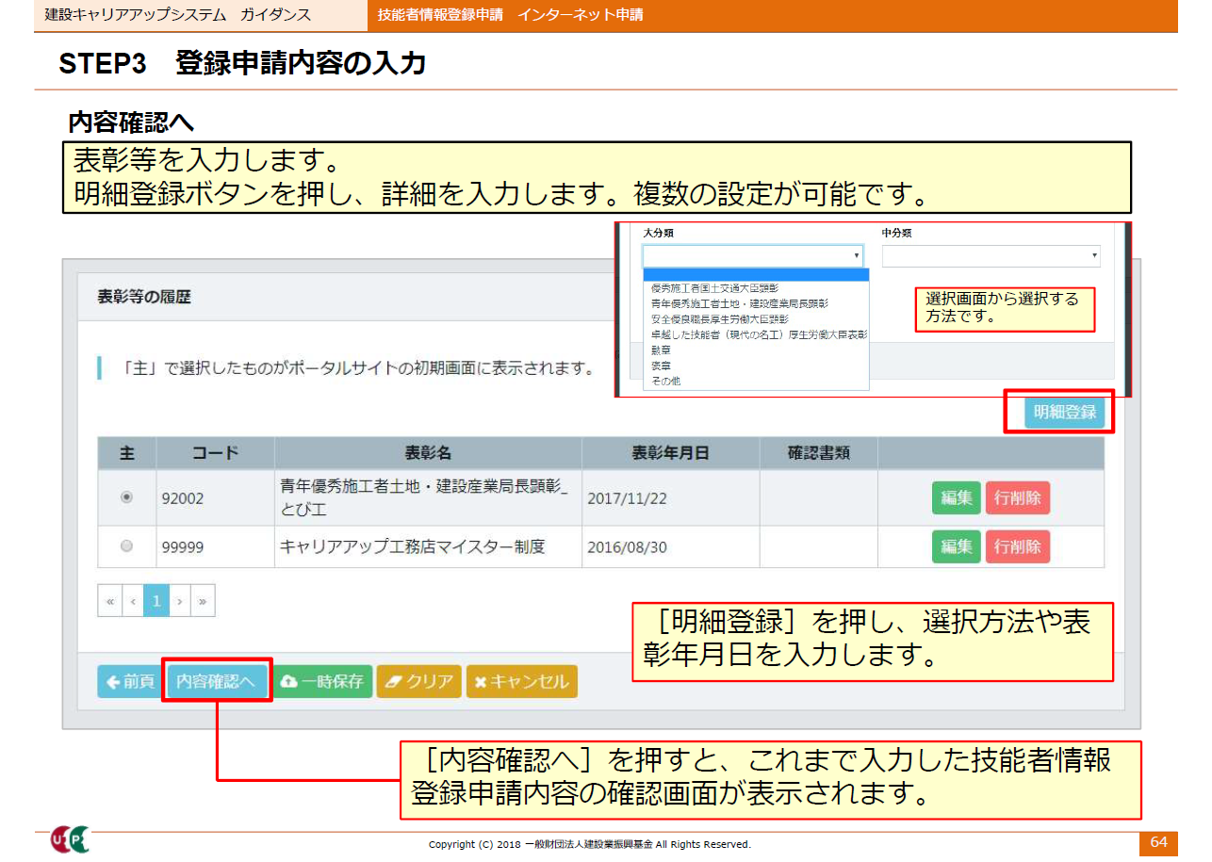Click the クリア button
The height and width of the screenshot is (862, 1212).
419,681
